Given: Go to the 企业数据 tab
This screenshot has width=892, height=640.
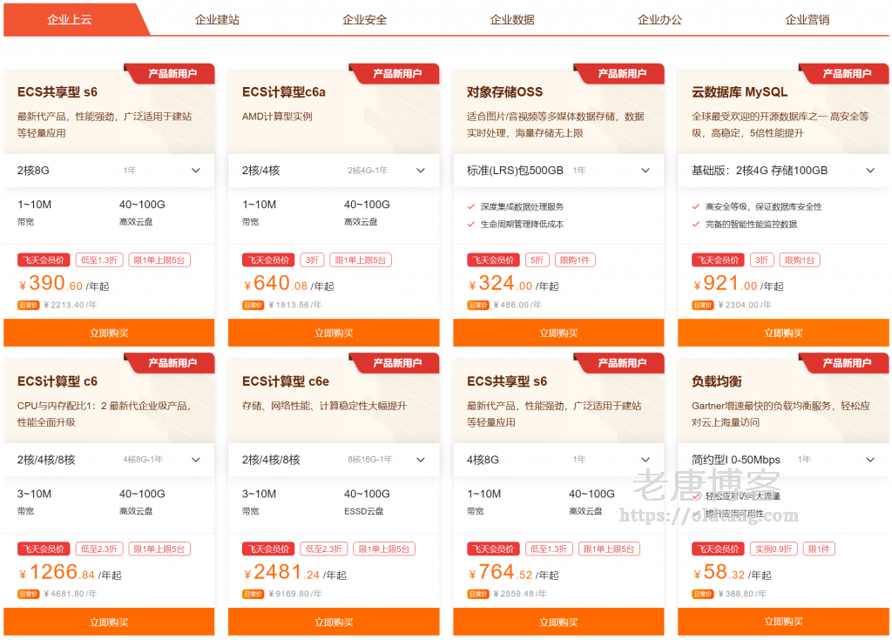Looking at the screenshot, I should coord(512,20).
